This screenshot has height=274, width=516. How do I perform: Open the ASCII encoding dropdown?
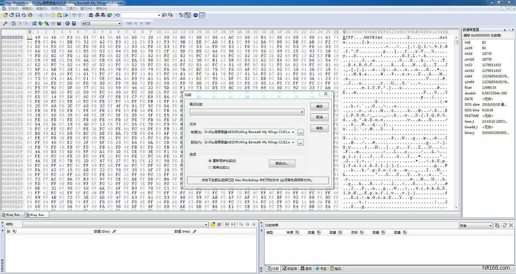pos(119,23)
